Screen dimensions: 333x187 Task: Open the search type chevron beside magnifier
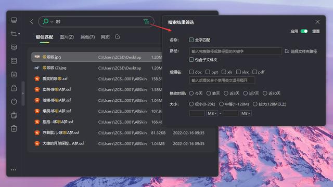click(x=52, y=22)
